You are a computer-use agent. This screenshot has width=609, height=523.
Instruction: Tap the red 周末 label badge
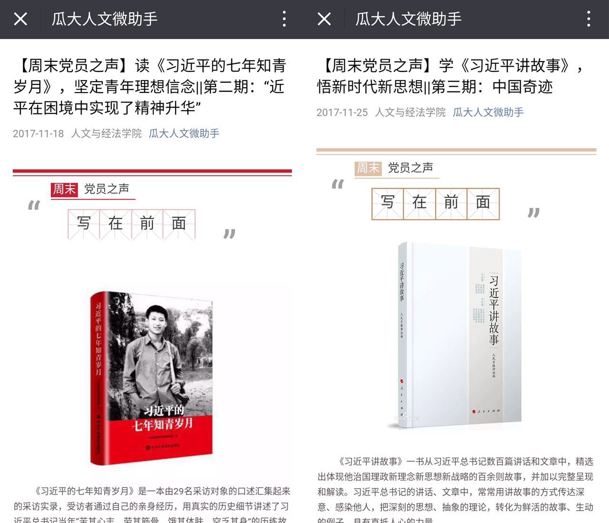click(64, 189)
